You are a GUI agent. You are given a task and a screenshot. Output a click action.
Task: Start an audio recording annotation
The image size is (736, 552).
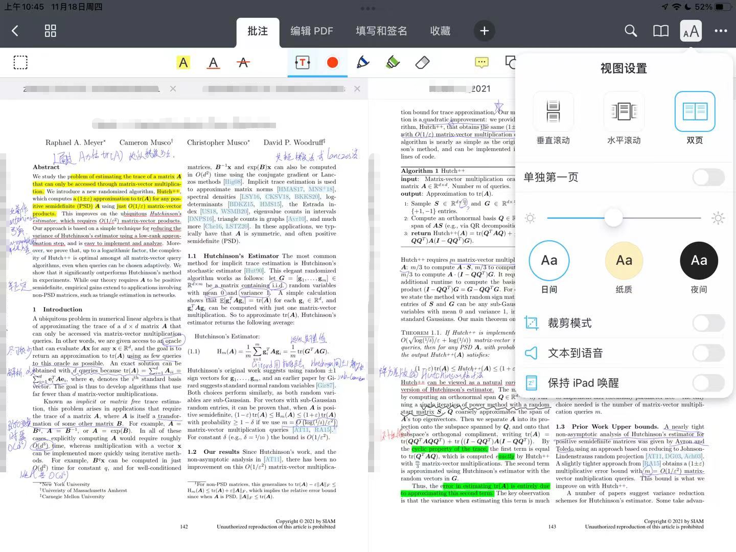coord(333,62)
